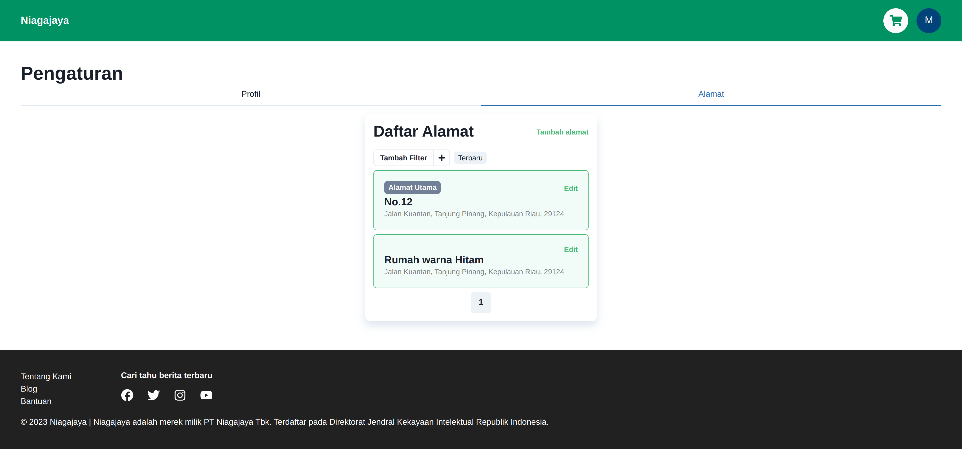Open the Blog footer link
The width and height of the screenshot is (962, 449).
(29, 389)
